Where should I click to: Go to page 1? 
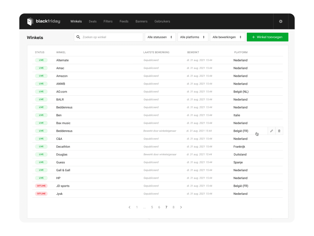pyautogui.click(x=137, y=207)
